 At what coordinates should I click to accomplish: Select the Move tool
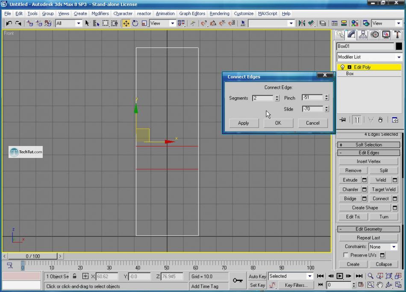pyautogui.click(x=126, y=23)
